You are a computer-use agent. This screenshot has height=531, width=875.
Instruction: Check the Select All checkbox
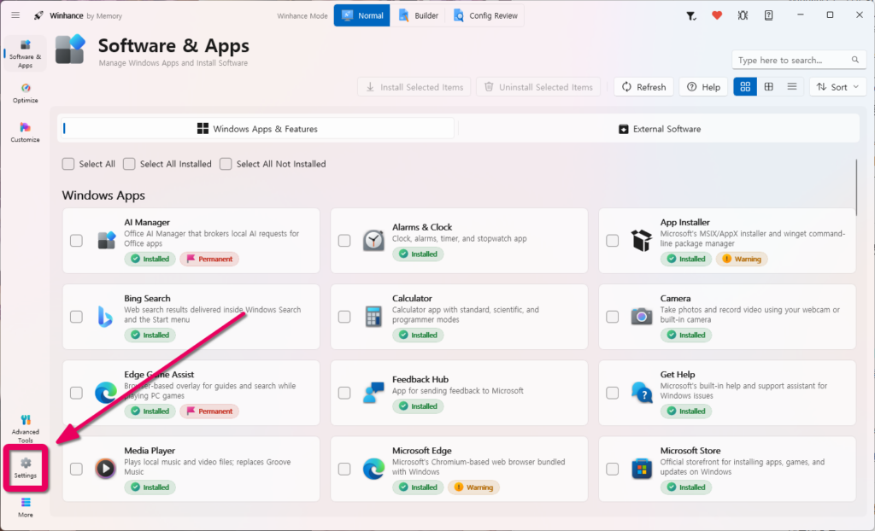[68, 164]
